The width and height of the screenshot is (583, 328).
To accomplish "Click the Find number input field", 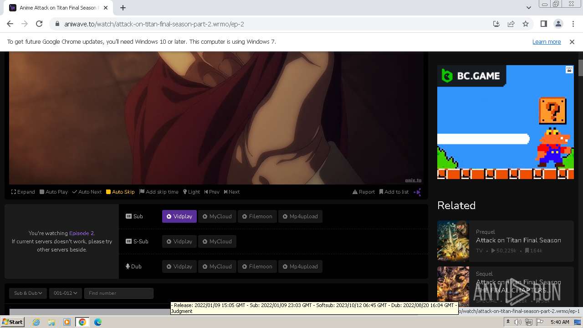I will 119,293.
